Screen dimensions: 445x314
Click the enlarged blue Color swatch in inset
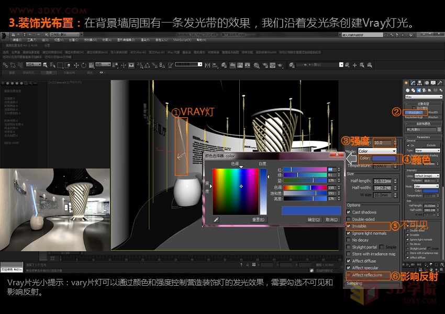pyautogui.click(x=384, y=158)
